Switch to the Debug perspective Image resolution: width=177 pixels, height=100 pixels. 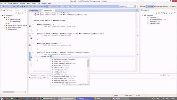(173, 7)
